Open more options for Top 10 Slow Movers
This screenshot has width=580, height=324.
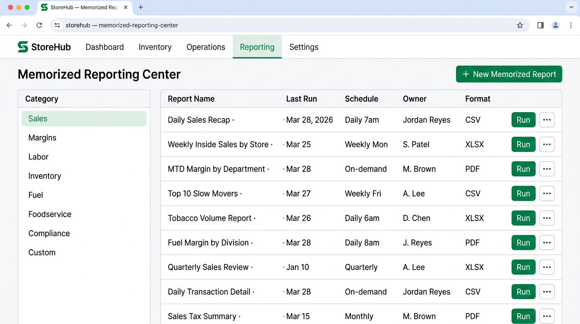(547, 194)
